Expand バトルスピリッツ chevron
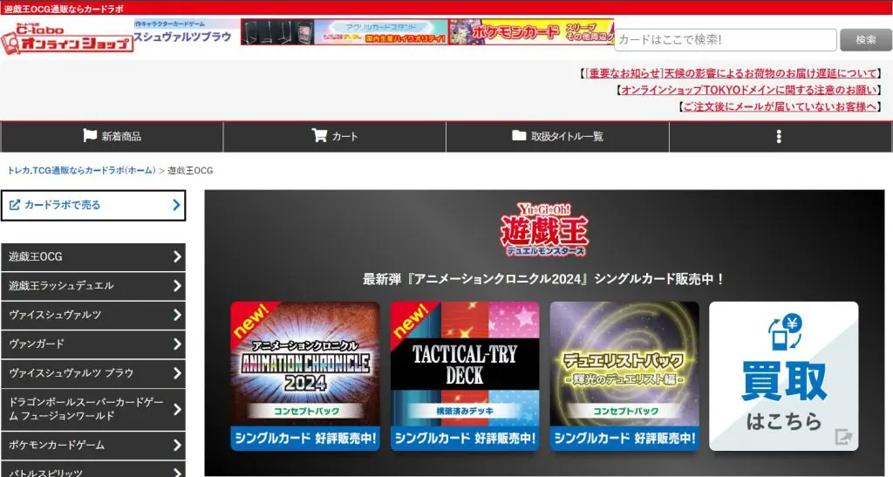Viewport: 893px width, 477px height. [x=177, y=472]
